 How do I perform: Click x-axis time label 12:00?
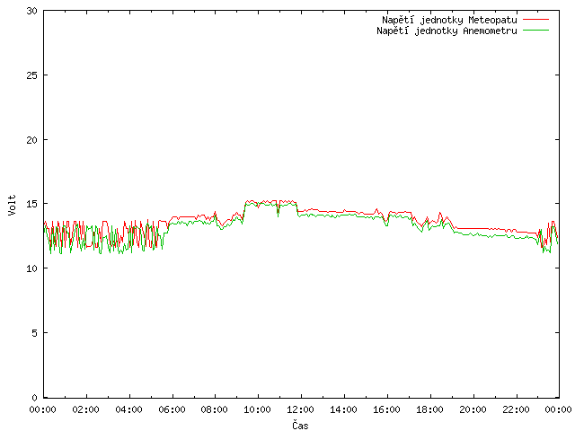coord(301,409)
